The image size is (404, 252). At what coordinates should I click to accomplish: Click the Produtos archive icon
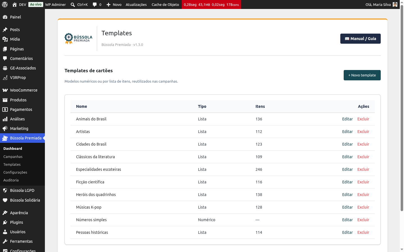tap(5, 100)
